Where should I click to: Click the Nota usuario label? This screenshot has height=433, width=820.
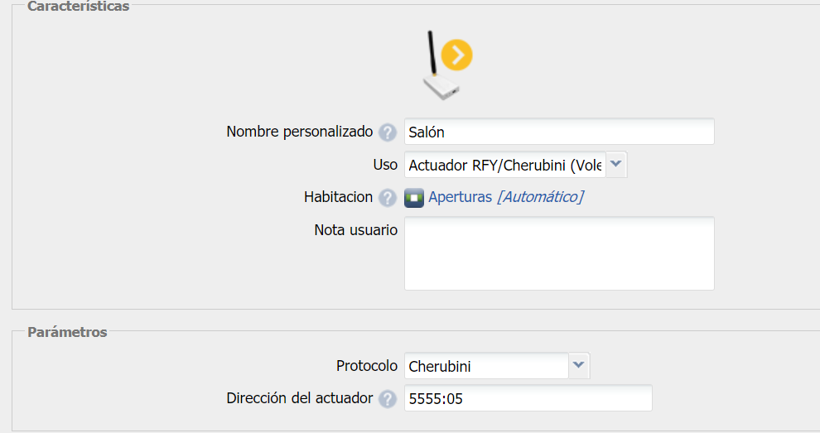click(x=355, y=229)
